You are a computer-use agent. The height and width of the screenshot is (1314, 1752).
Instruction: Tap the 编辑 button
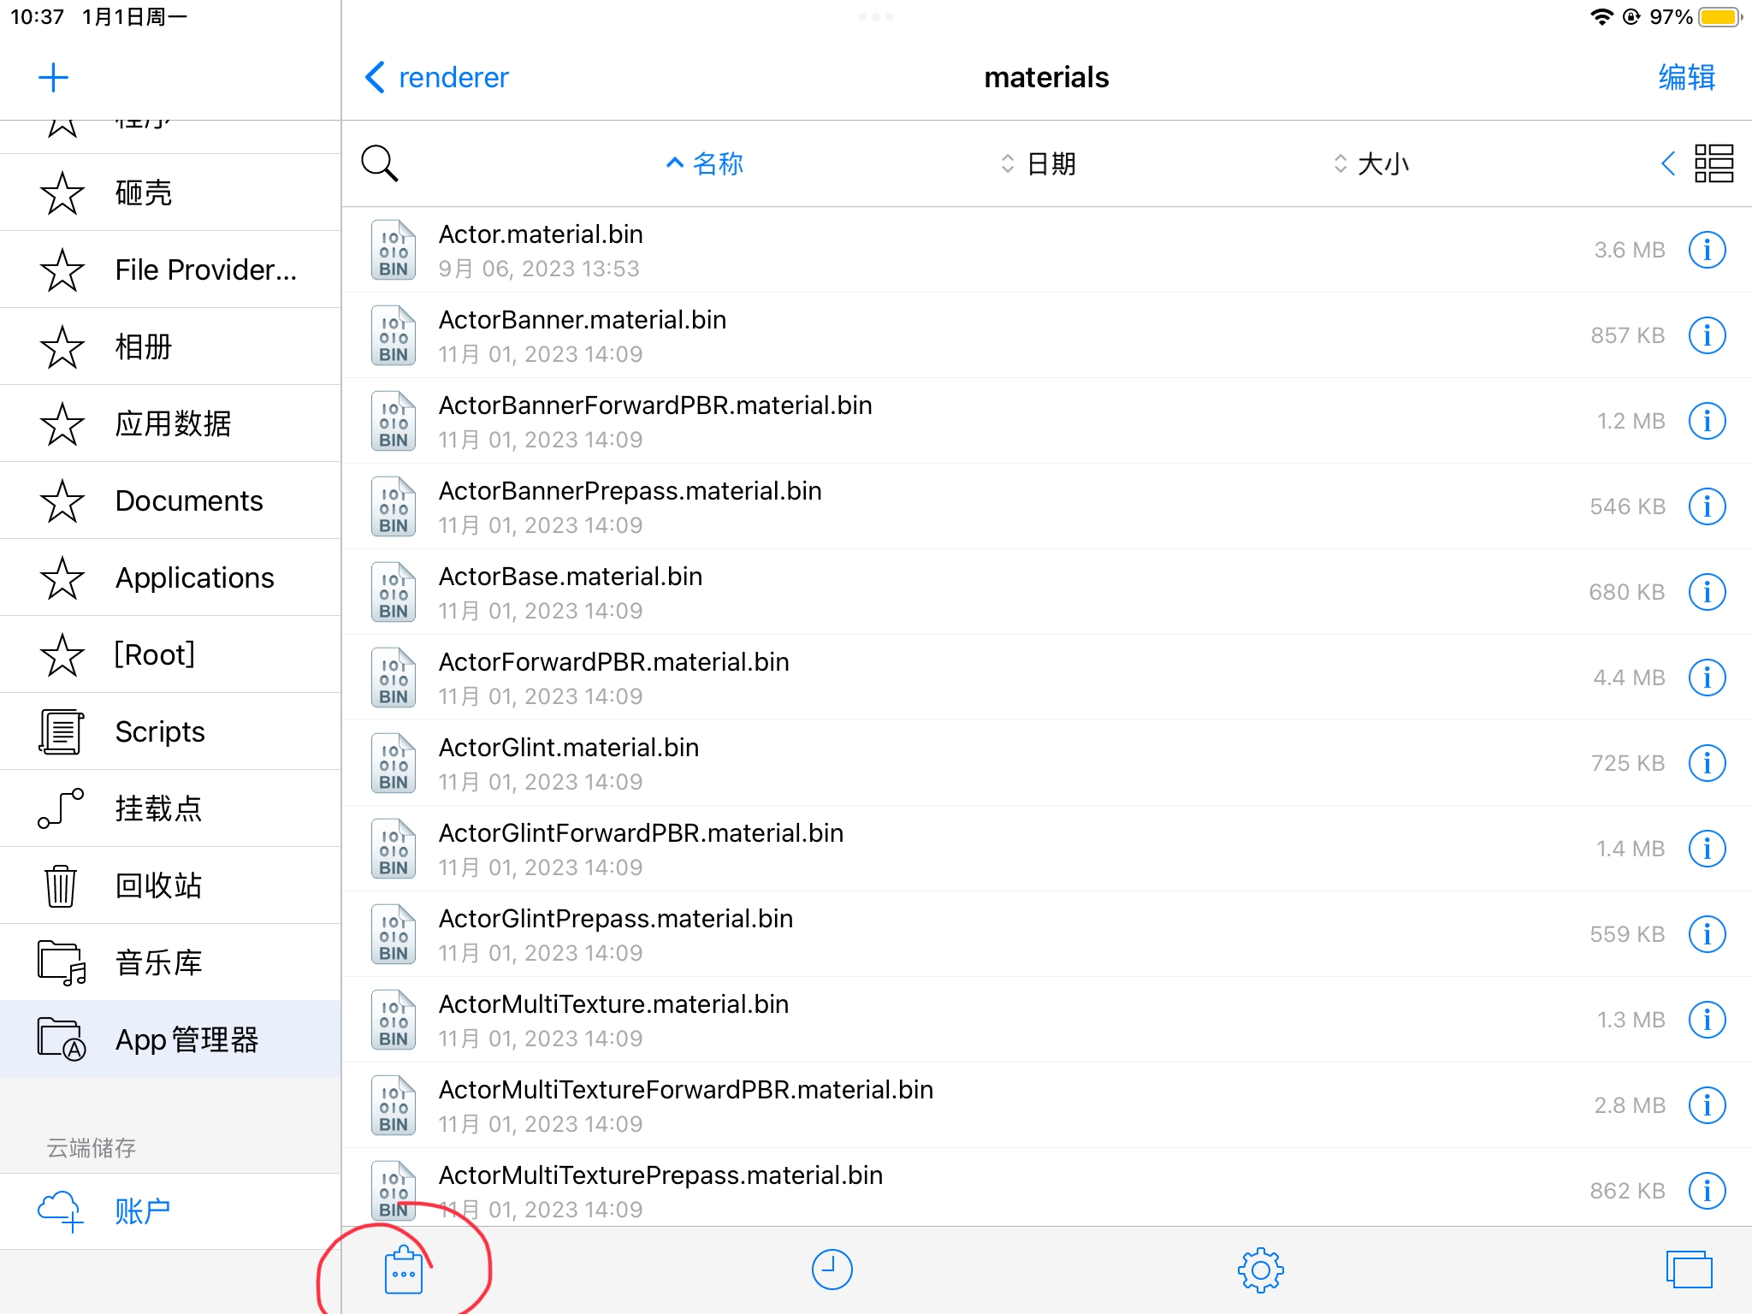pyautogui.click(x=1687, y=77)
